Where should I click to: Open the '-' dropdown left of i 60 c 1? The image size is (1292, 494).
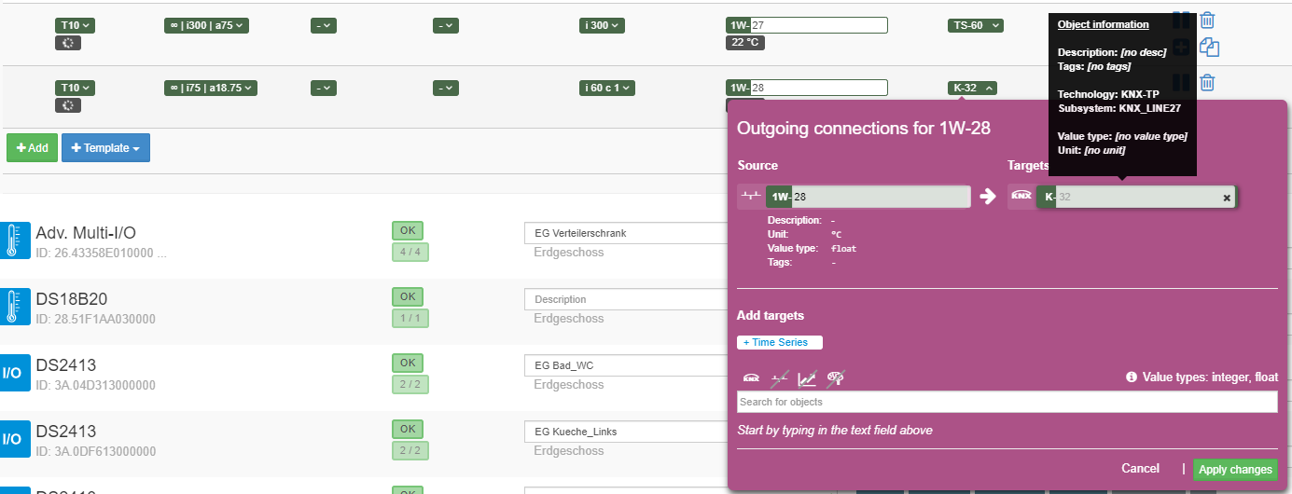coord(446,88)
